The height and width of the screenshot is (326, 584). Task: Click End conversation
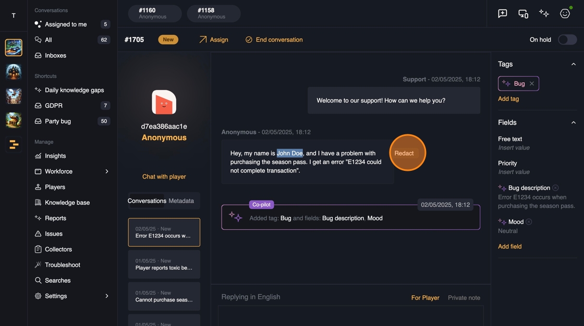(x=274, y=40)
